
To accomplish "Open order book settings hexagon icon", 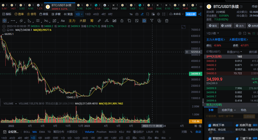I will click(x=240, y=33).
